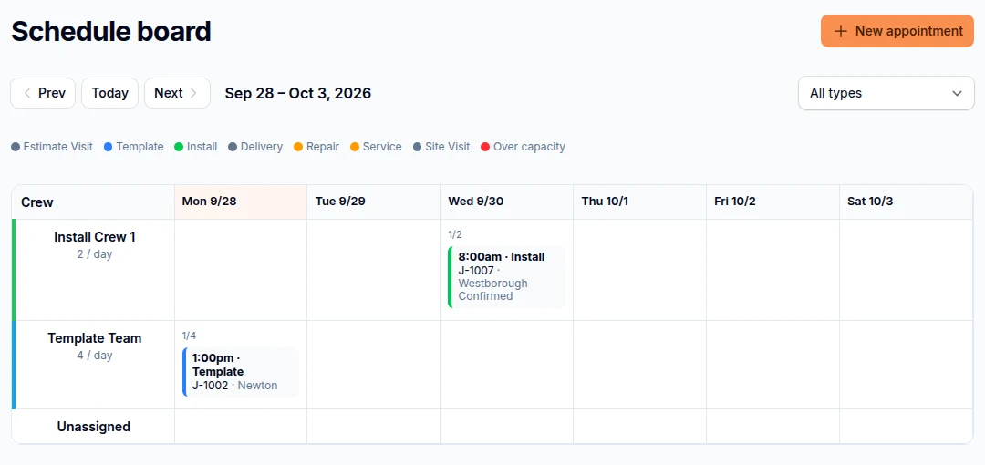
Task: Select the Wed 9/30 column header
Action: (x=506, y=201)
